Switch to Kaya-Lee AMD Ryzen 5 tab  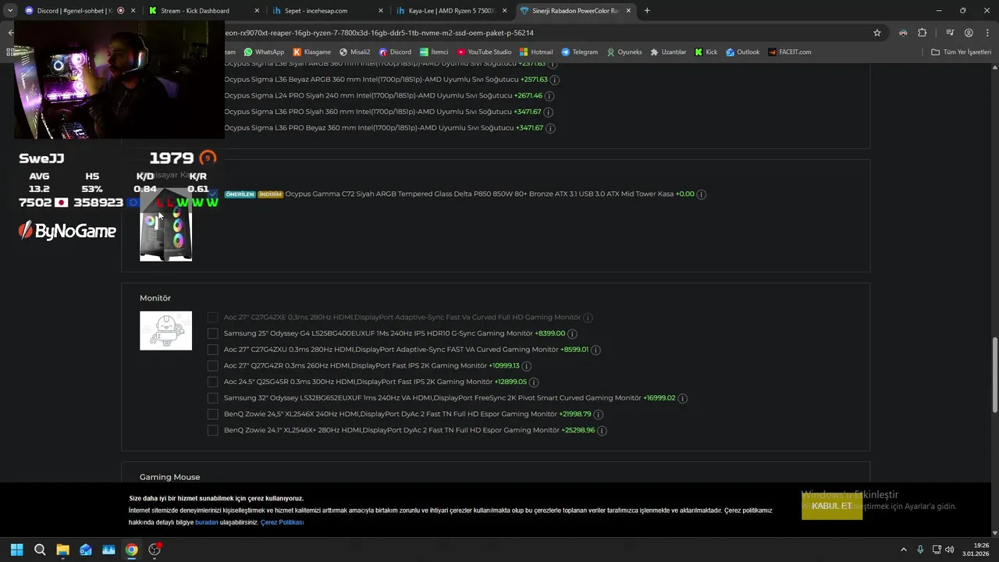point(450,11)
